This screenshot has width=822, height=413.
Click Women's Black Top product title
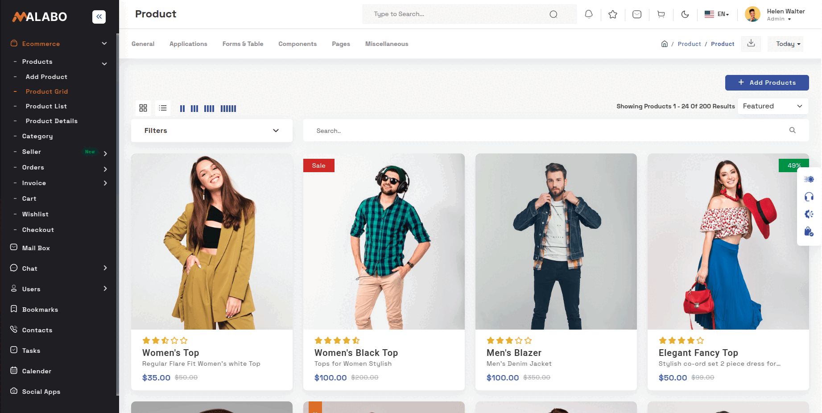[356, 353]
